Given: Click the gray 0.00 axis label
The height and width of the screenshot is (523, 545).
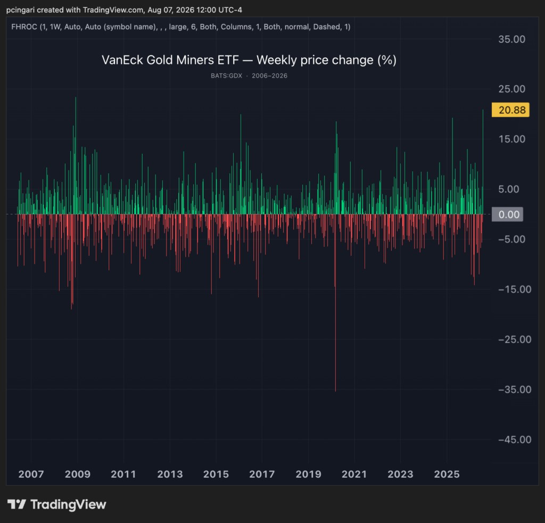Looking at the screenshot, I should 507,214.
